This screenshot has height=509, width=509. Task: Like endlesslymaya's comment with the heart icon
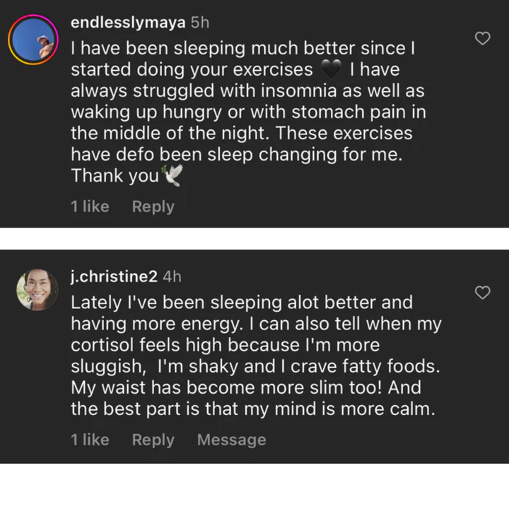[482, 39]
